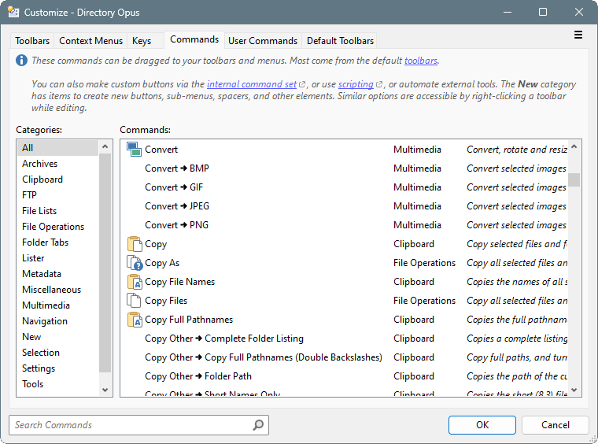The height and width of the screenshot is (444, 598).
Task: Select the Convert → GIF command
Action: [344, 187]
